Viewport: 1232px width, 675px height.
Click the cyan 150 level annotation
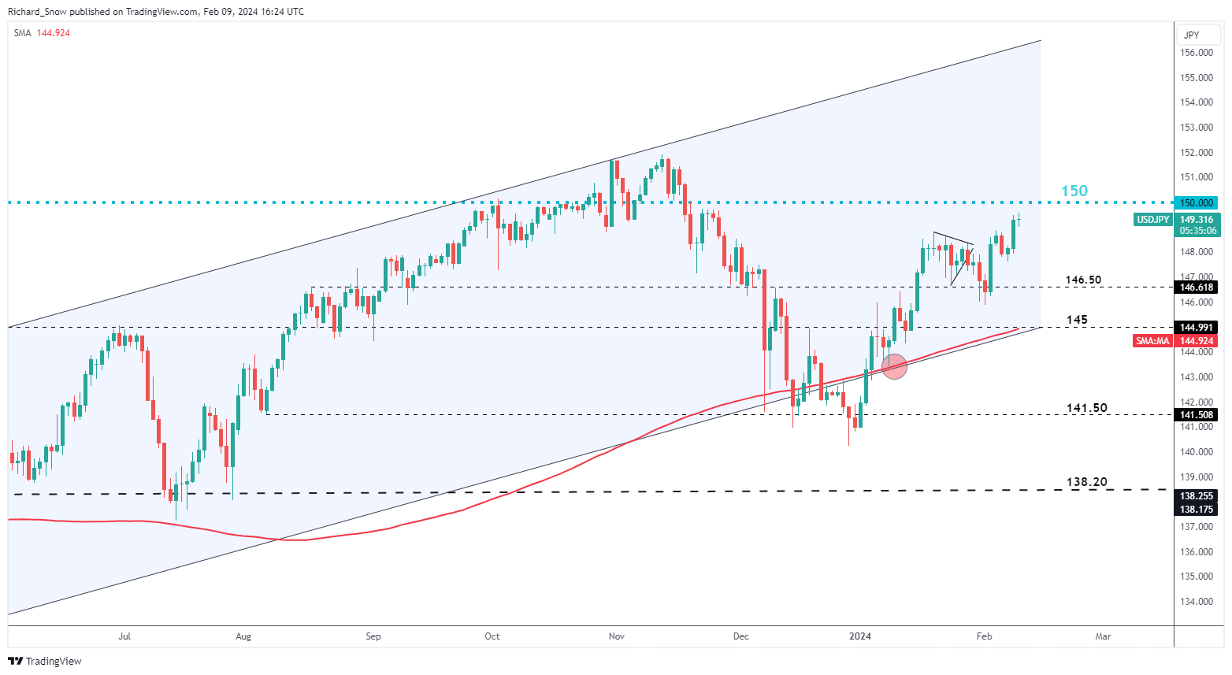tap(1074, 191)
